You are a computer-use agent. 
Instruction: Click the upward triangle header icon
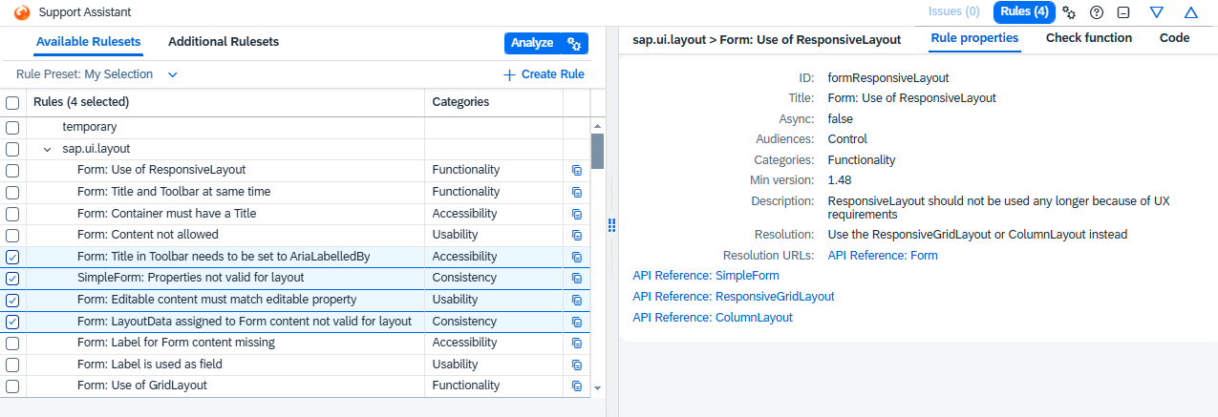pyautogui.click(x=1190, y=12)
